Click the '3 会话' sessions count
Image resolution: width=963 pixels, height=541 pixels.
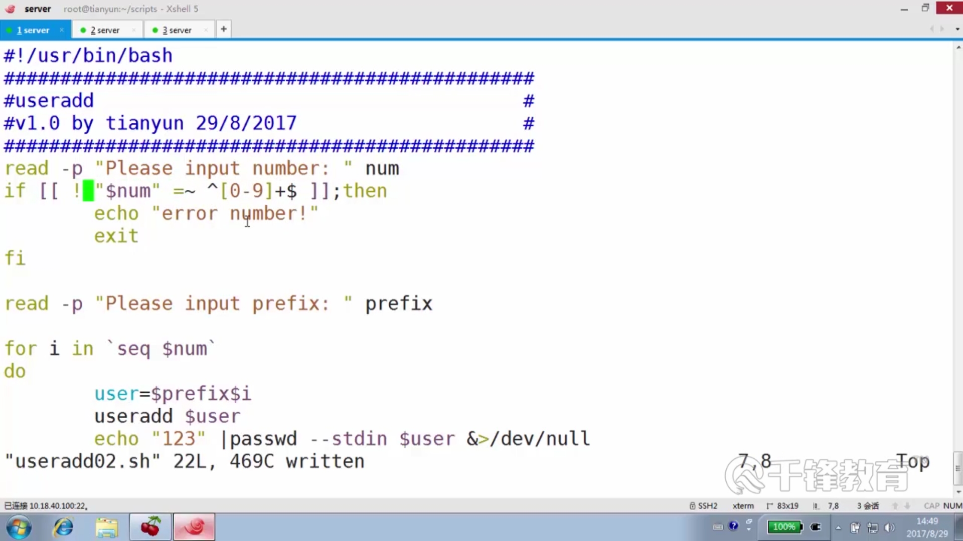pos(868,505)
